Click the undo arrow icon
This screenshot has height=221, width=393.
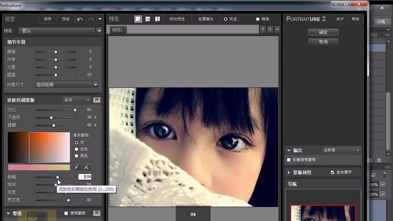80,19
